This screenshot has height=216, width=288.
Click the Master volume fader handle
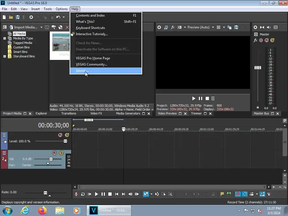pyautogui.click(x=258, y=67)
